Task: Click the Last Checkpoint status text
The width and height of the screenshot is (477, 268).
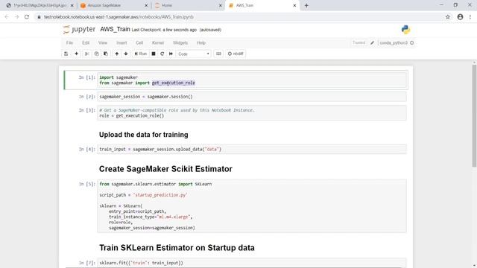Action: pyautogui.click(x=164, y=30)
